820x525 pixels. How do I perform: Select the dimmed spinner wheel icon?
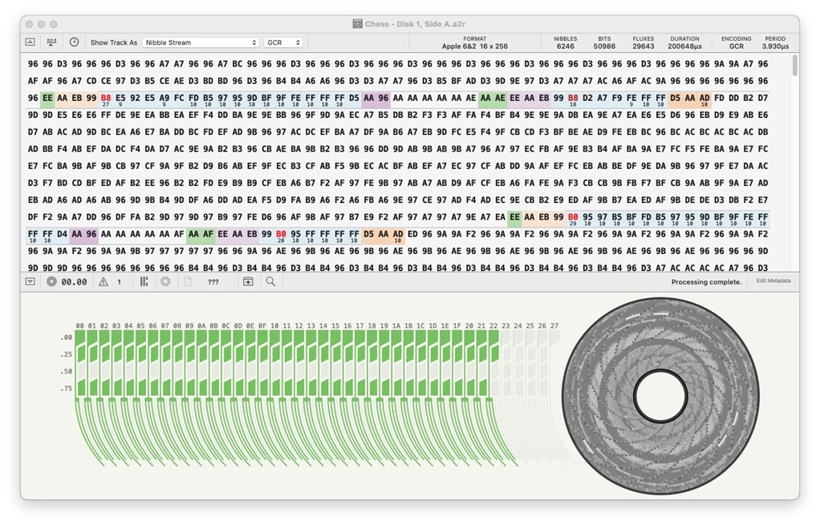165,281
